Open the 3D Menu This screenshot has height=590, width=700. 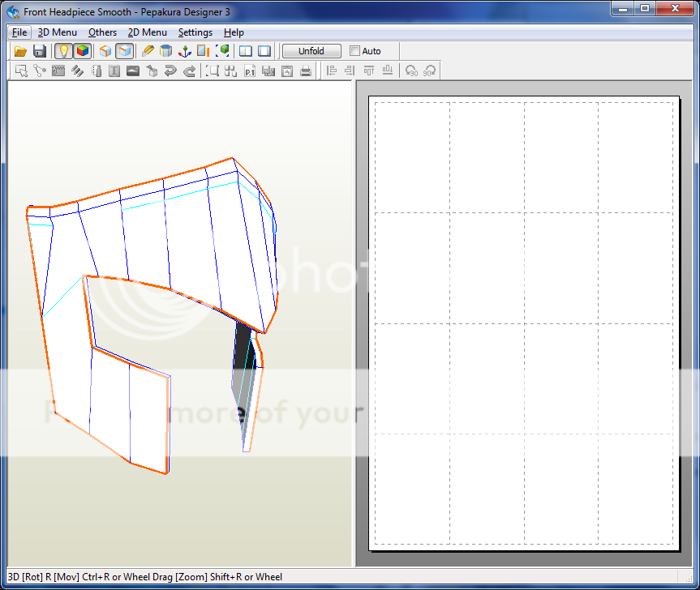[x=57, y=32]
